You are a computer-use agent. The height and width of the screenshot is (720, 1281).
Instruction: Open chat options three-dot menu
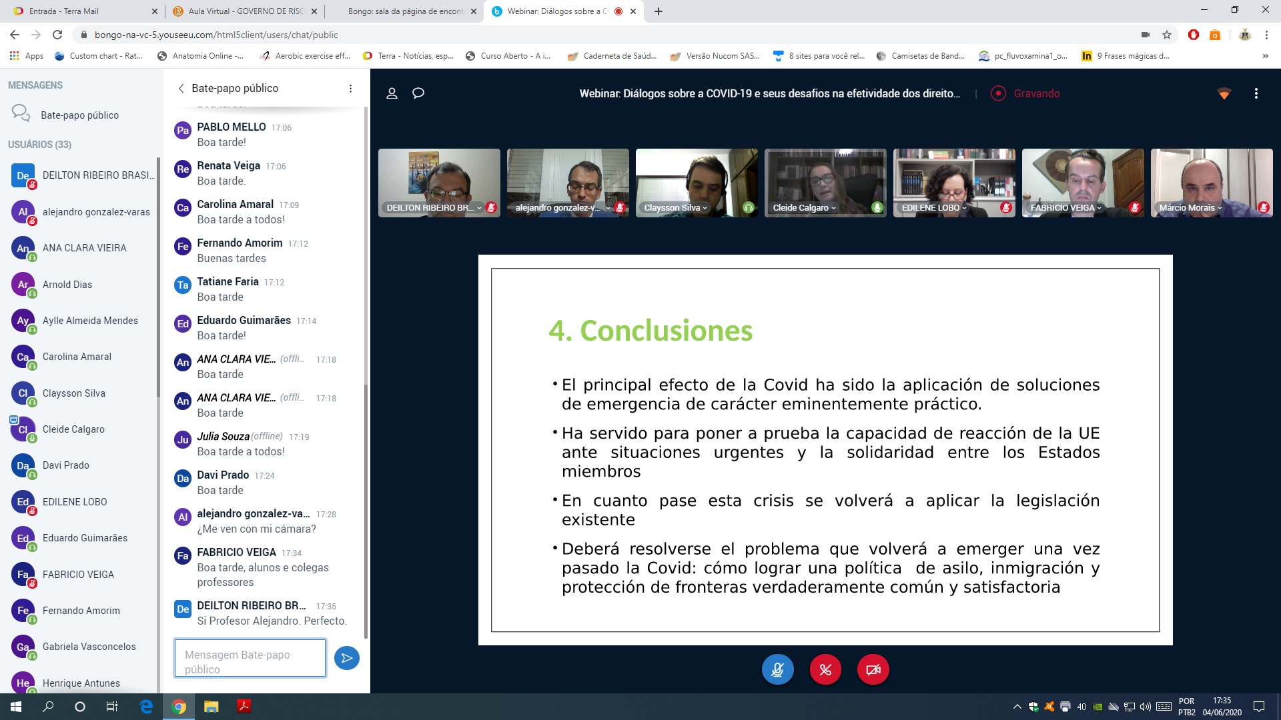click(x=350, y=89)
